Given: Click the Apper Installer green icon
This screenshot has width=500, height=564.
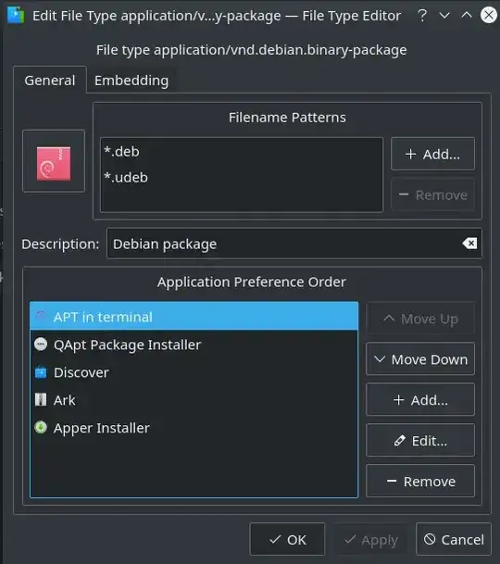Looking at the screenshot, I should pos(41,427).
